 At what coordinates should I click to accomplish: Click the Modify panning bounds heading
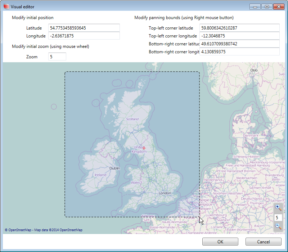(x=184, y=18)
